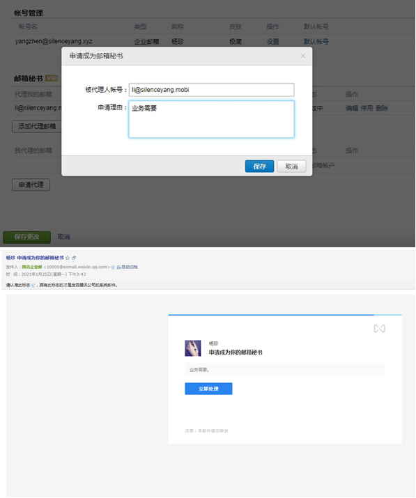416x498 pixels.
Task: Click the 业务需要 reason text in email
Action: tap(199, 370)
